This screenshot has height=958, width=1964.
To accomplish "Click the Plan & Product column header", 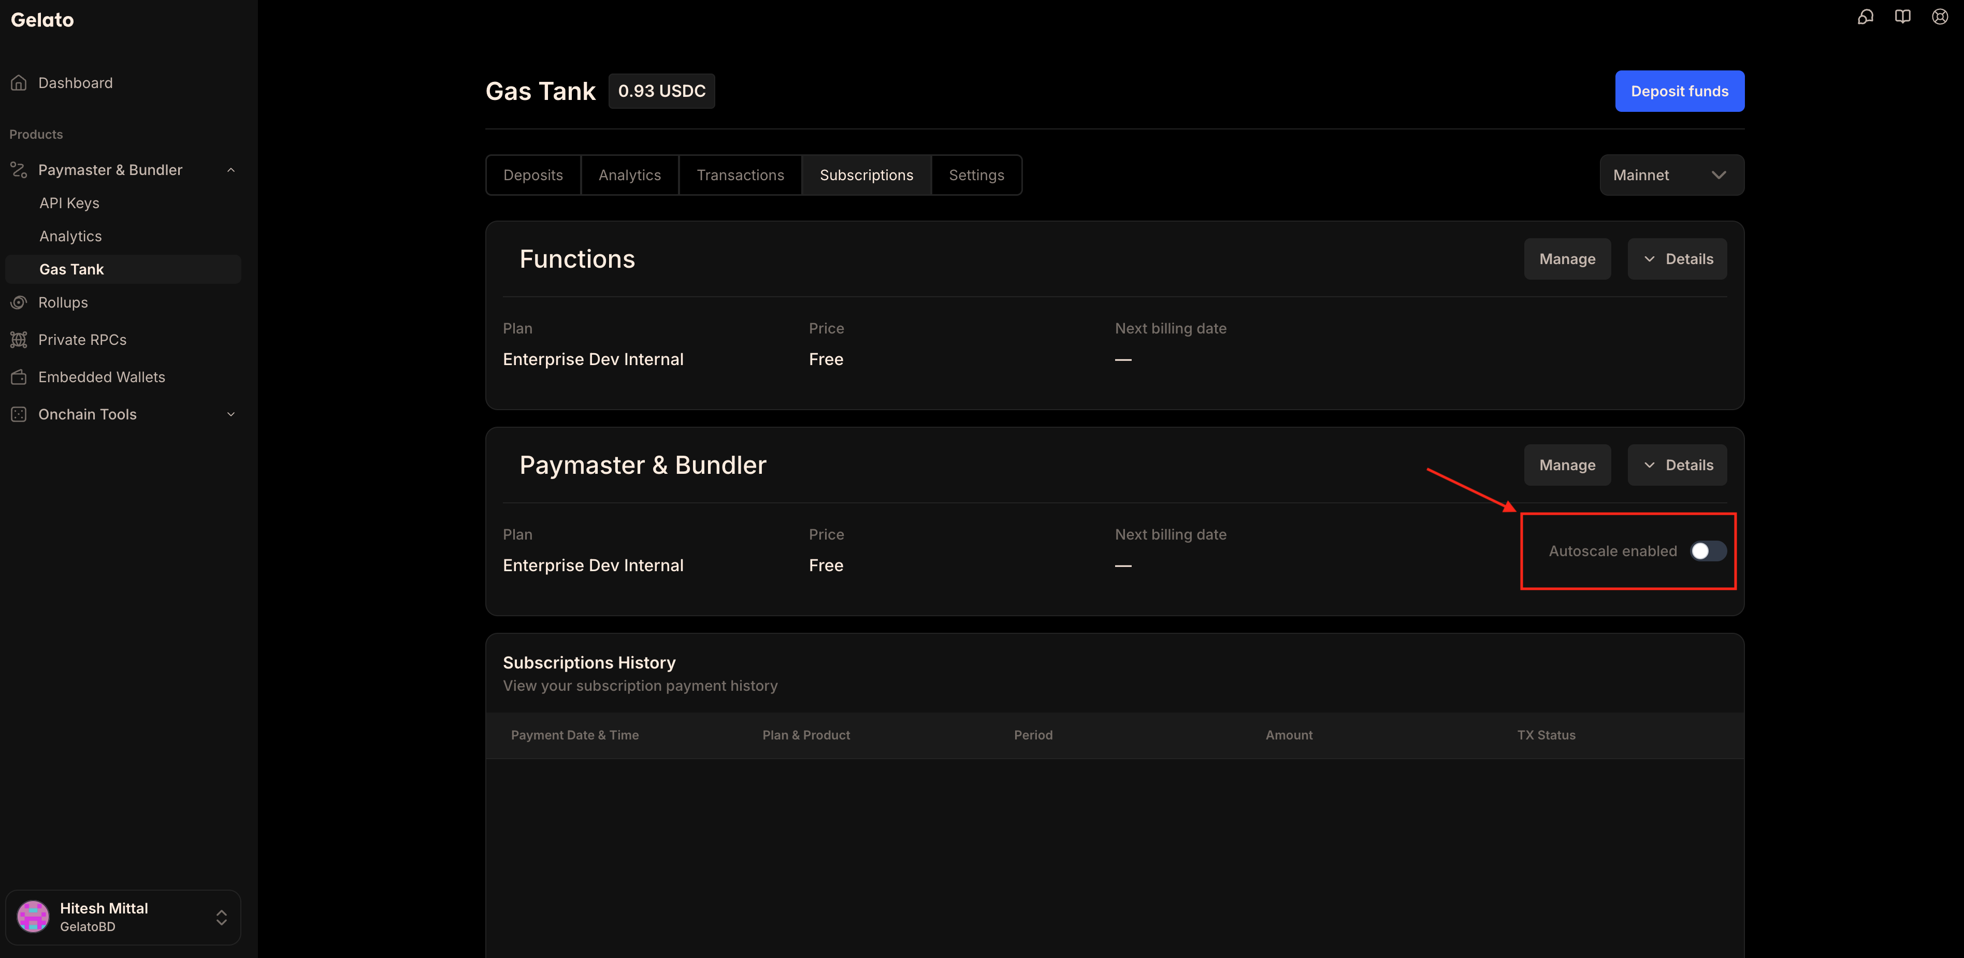I will coord(806,735).
